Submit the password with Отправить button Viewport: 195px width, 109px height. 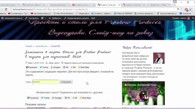(x=66, y=82)
